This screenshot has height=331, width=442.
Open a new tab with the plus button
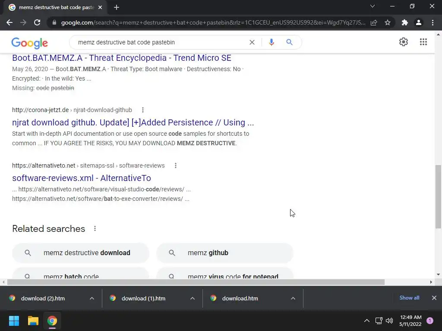pyautogui.click(x=117, y=7)
